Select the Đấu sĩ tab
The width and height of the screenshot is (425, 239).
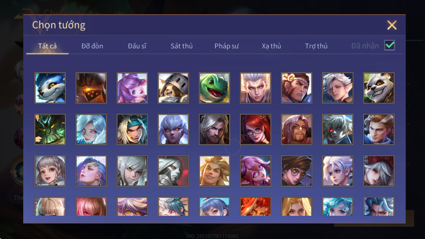[137, 46]
